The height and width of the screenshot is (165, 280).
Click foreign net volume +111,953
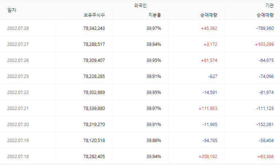pos(208,109)
